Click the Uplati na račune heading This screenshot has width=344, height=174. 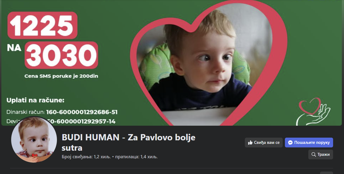pyautogui.click(x=35, y=100)
